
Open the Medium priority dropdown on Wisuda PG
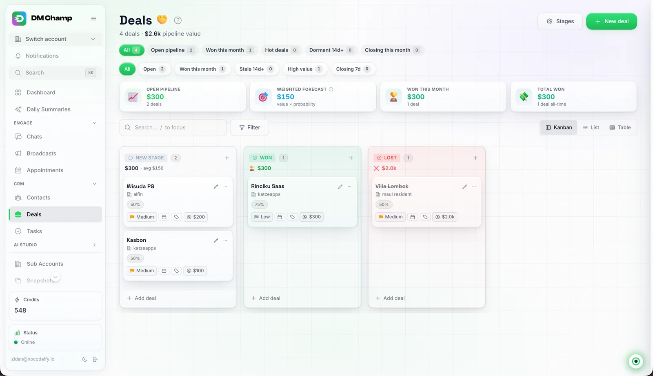(x=142, y=217)
